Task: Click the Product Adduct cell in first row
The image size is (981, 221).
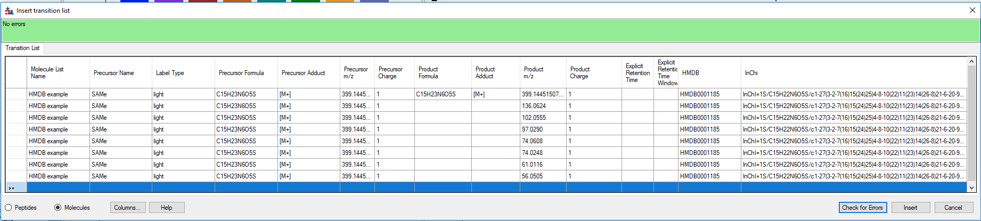Action: pos(495,94)
